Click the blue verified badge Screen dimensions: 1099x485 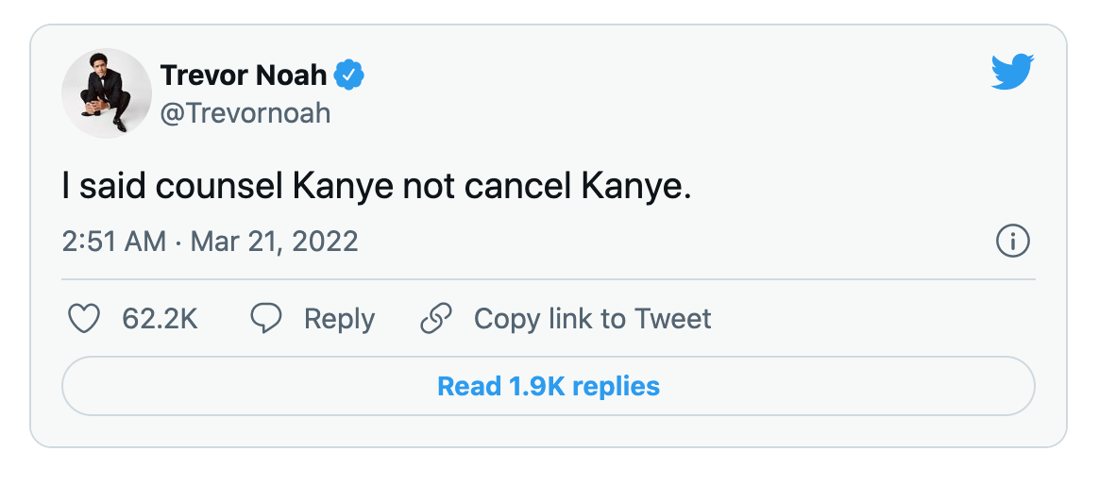click(x=351, y=74)
